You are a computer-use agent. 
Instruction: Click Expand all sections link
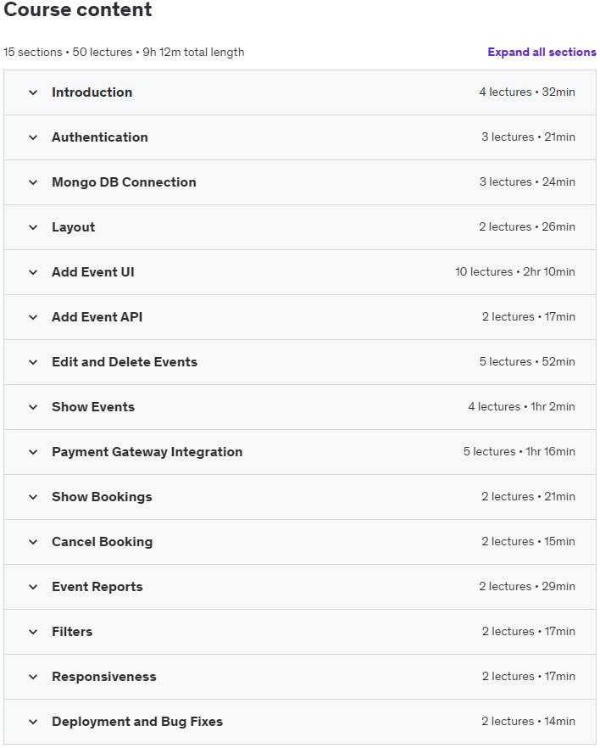tap(542, 52)
